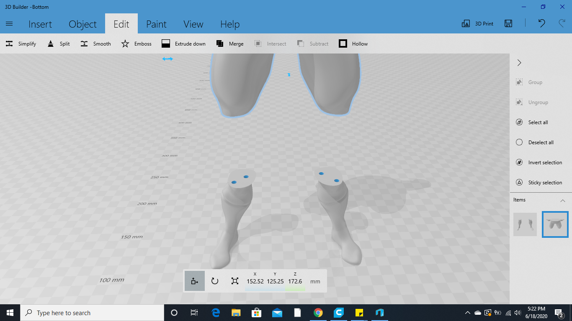Save the current project
Image resolution: width=572 pixels, height=321 pixels.
point(508,23)
